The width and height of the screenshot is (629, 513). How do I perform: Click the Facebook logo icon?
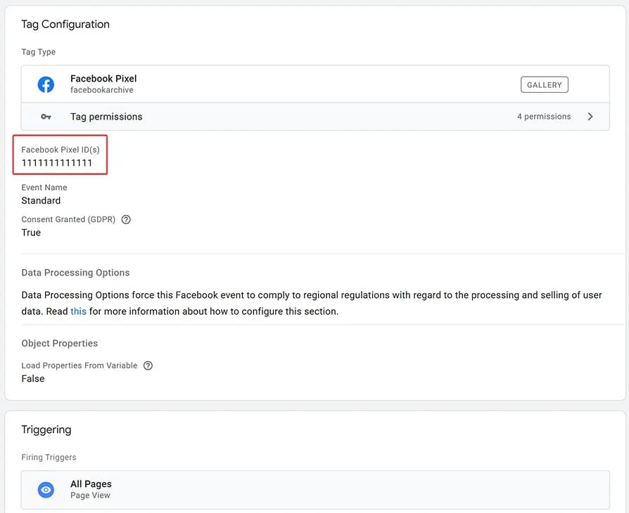pyautogui.click(x=46, y=84)
